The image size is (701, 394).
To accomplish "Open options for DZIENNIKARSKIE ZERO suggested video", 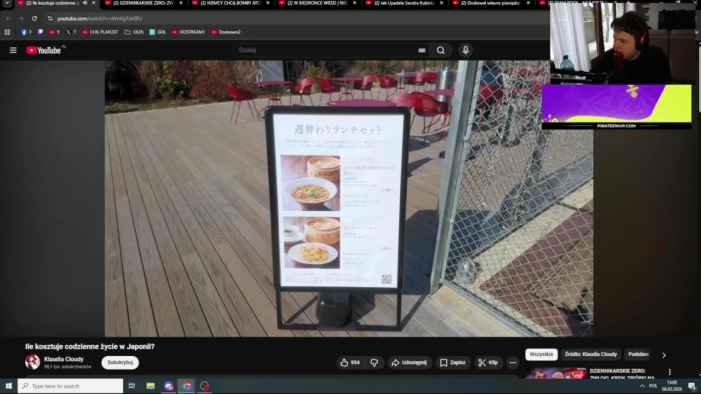I will tap(669, 372).
